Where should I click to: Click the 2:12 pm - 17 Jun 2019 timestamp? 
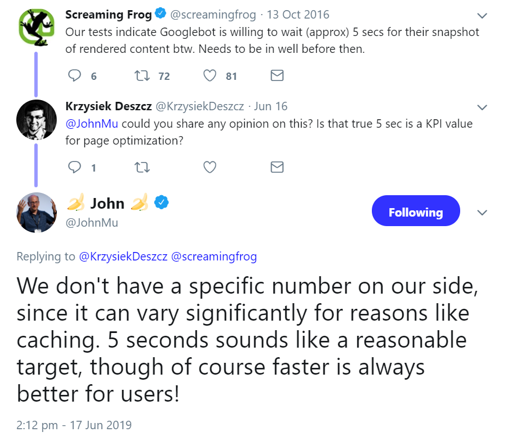click(x=74, y=425)
